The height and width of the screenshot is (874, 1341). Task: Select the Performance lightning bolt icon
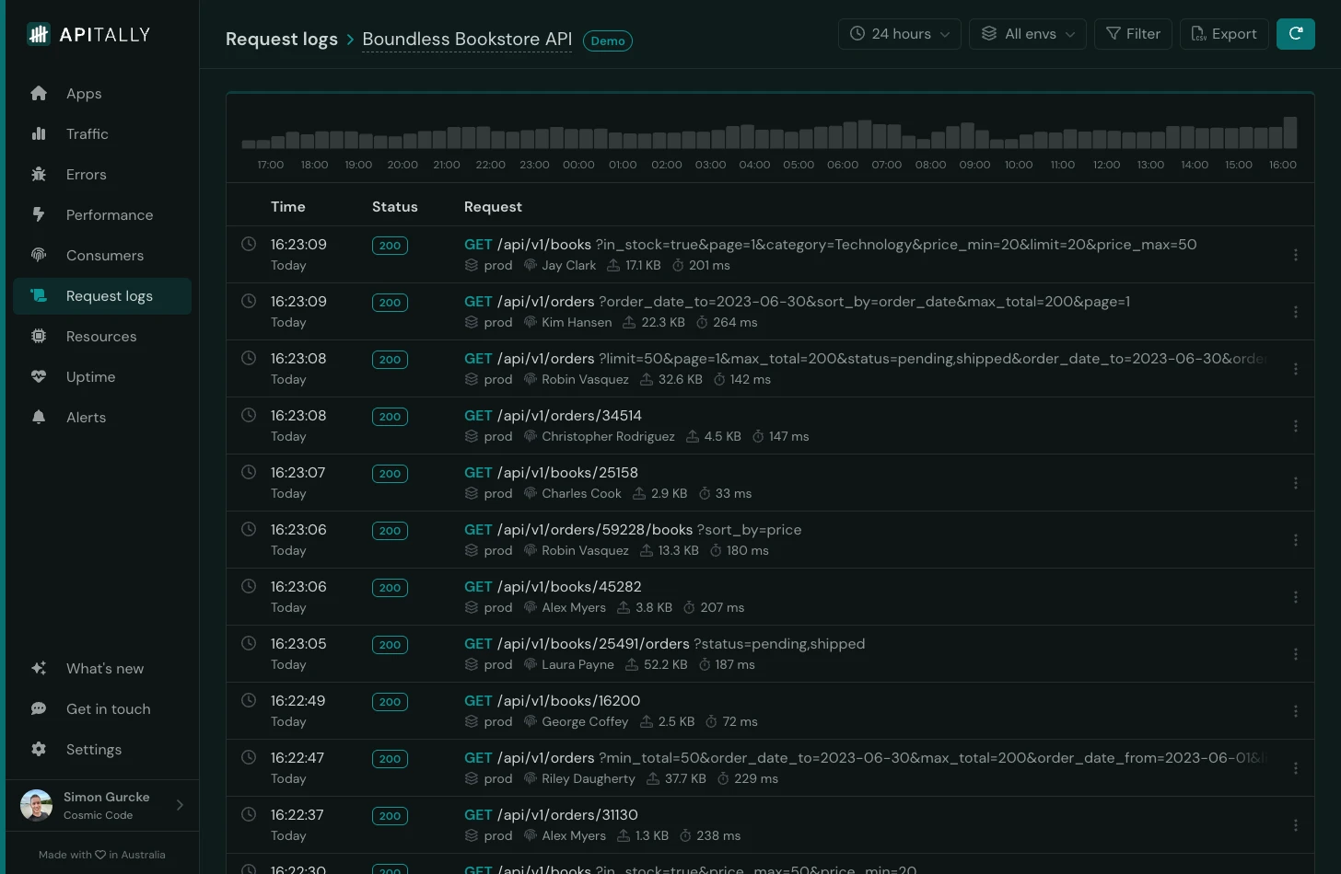click(38, 214)
